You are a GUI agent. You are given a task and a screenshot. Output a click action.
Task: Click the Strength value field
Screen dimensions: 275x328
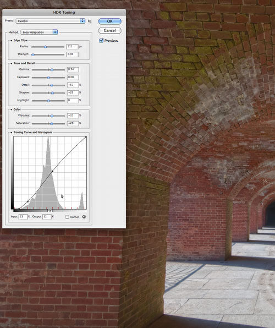point(73,54)
